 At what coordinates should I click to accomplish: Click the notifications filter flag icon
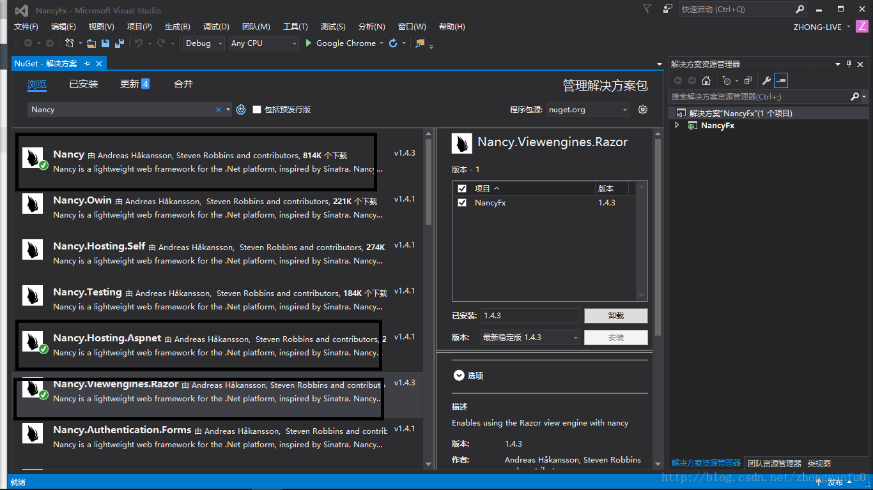coord(647,9)
